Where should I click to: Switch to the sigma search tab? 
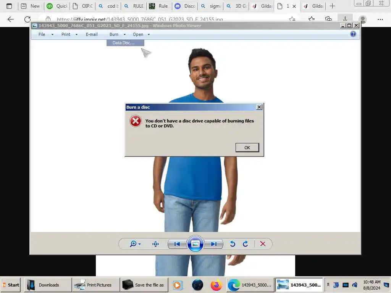pyautogui.click(x=211, y=6)
